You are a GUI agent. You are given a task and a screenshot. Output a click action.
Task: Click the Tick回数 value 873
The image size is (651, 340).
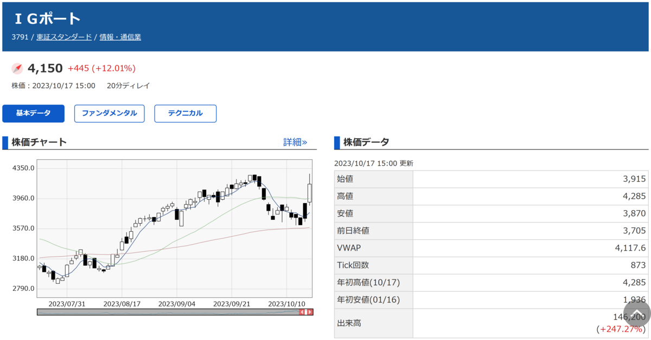pos(639,265)
